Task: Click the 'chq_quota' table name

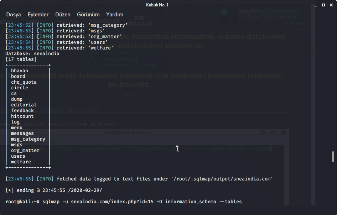Action: (24, 82)
